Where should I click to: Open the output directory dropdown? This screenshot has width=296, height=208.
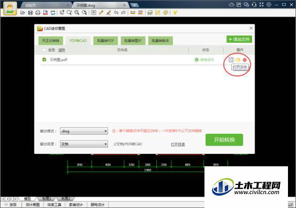[x=84, y=144]
